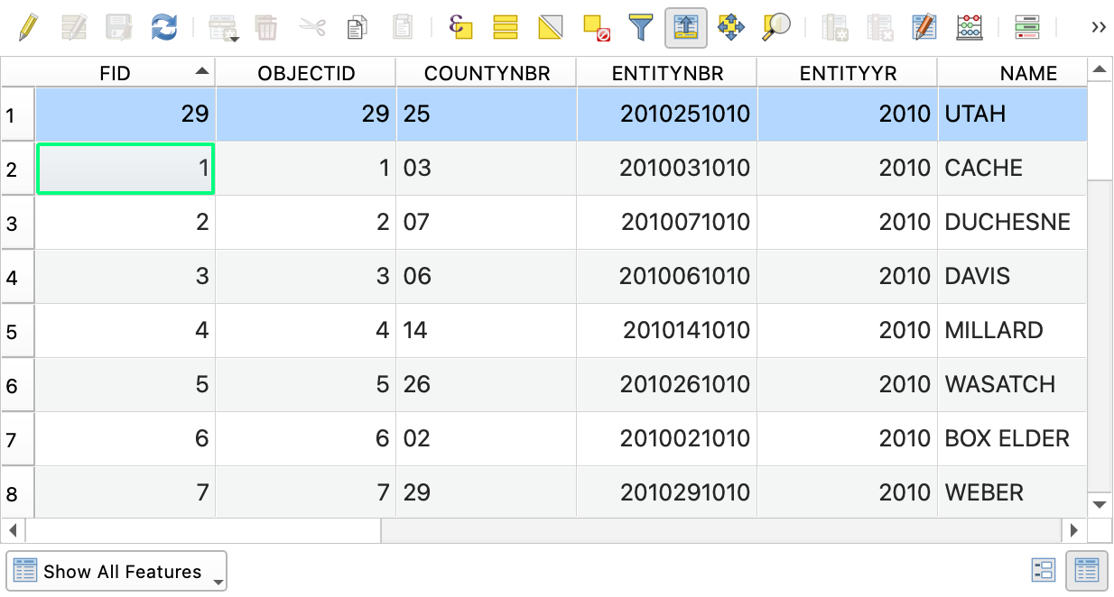Image resolution: width=1114 pixels, height=597 pixels.
Task: Click the vertical scrollbar down arrow
Action: (1100, 505)
